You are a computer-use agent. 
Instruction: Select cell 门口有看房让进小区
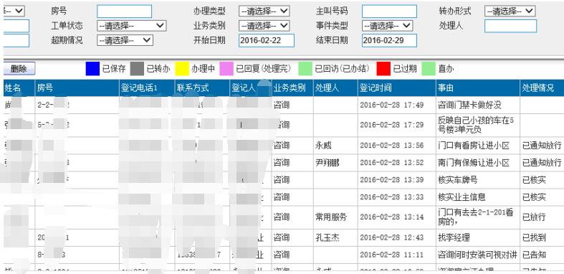tap(478, 146)
